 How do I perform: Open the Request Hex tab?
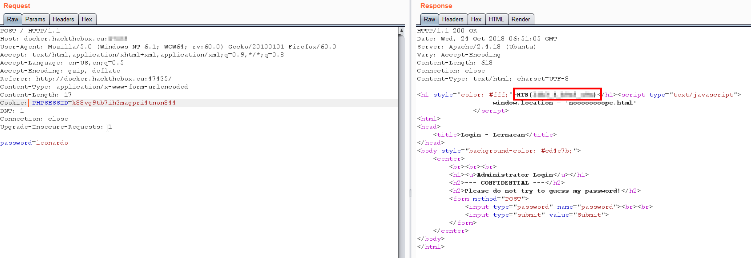87,19
